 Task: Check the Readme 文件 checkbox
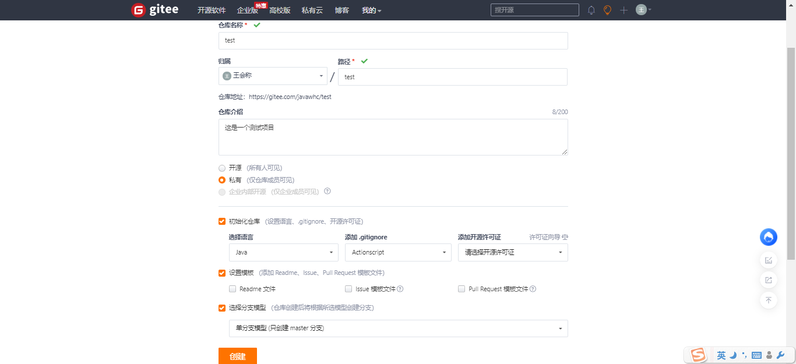pyautogui.click(x=232, y=289)
